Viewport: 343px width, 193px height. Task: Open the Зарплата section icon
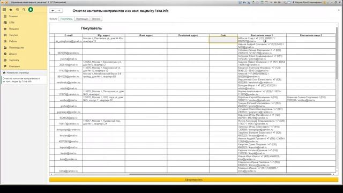pyautogui.click(x=5, y=60)
